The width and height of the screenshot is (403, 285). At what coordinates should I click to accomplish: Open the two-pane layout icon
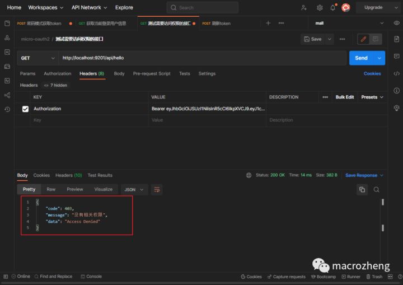coord(390,277)
